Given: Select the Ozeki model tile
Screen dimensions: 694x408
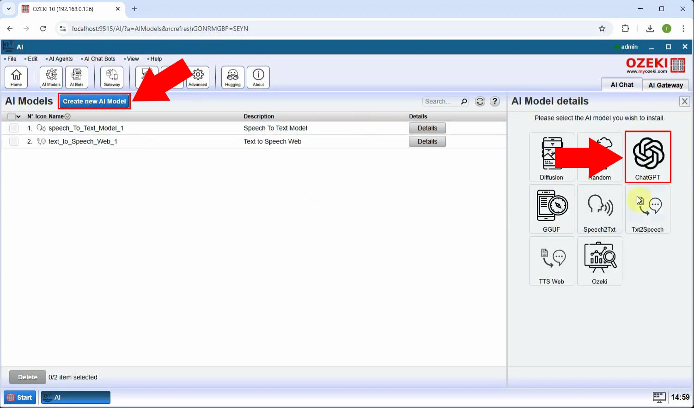Looking at the screenshot, I should point(600,261).
